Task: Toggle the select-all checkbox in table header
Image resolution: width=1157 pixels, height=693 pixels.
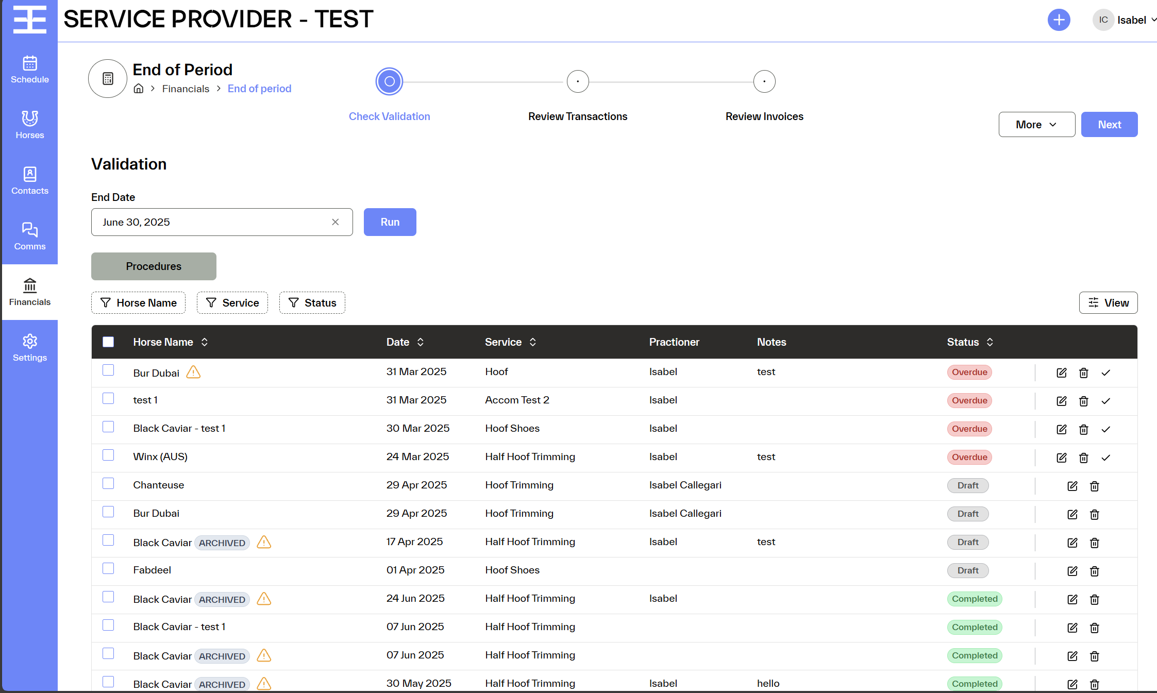Action: 108,342
